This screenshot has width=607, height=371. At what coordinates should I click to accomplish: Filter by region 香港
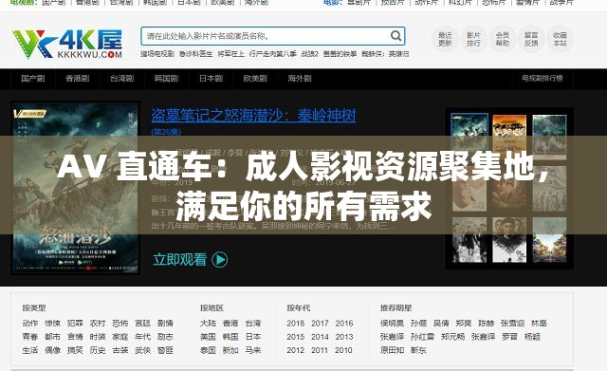pos(230,324)
